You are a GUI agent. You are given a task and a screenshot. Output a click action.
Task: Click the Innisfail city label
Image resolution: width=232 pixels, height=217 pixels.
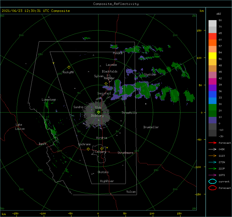coord(104,93)
